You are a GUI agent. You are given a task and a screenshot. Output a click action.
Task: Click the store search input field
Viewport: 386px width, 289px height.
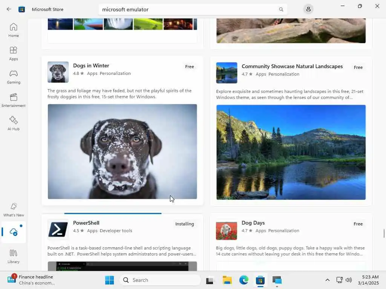point(193,9)
